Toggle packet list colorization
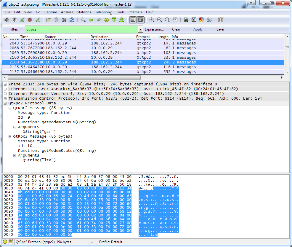 pos(133,20)
